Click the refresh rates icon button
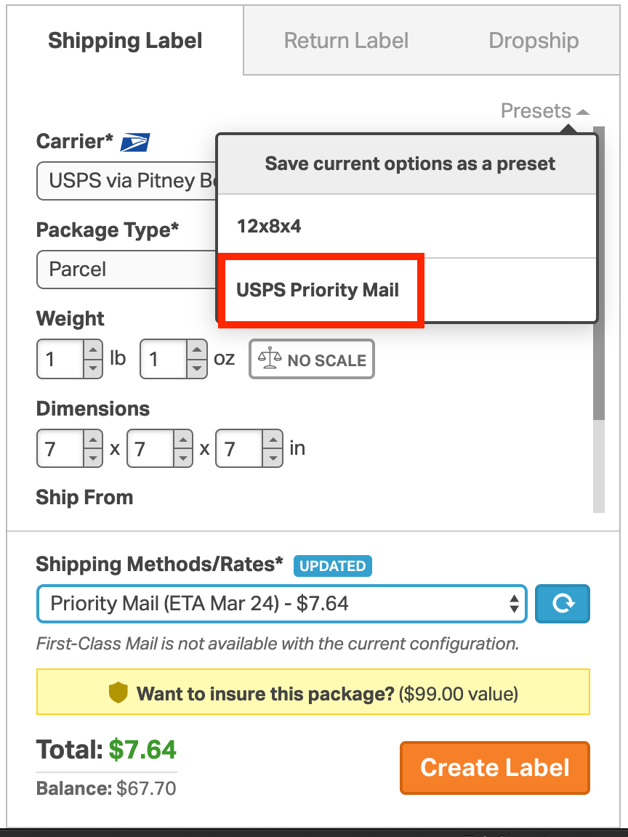This screenshot has height=837, width=628. click(x=563, y=604)
